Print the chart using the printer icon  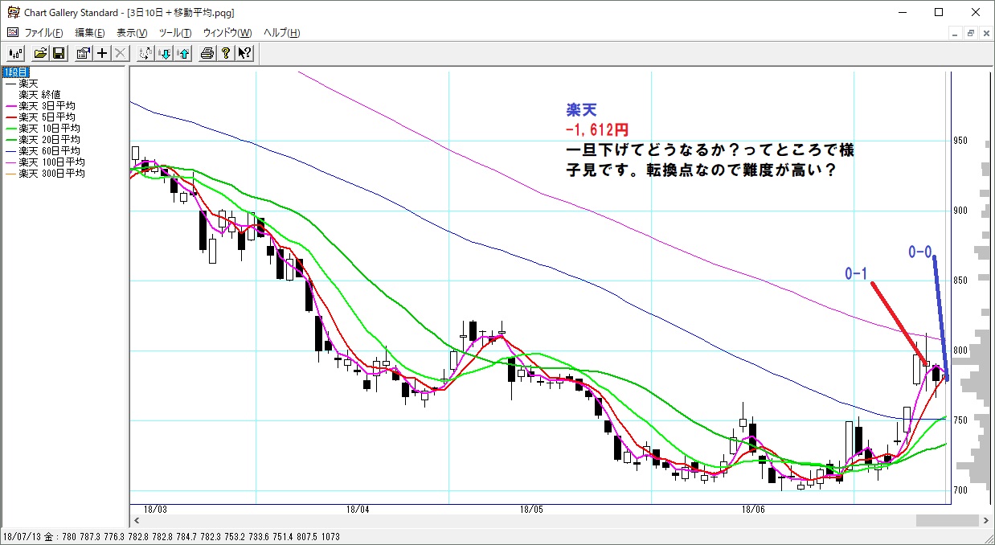coord(208,53)
